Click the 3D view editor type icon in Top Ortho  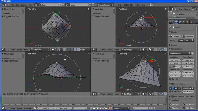click(x=4, y=50)
